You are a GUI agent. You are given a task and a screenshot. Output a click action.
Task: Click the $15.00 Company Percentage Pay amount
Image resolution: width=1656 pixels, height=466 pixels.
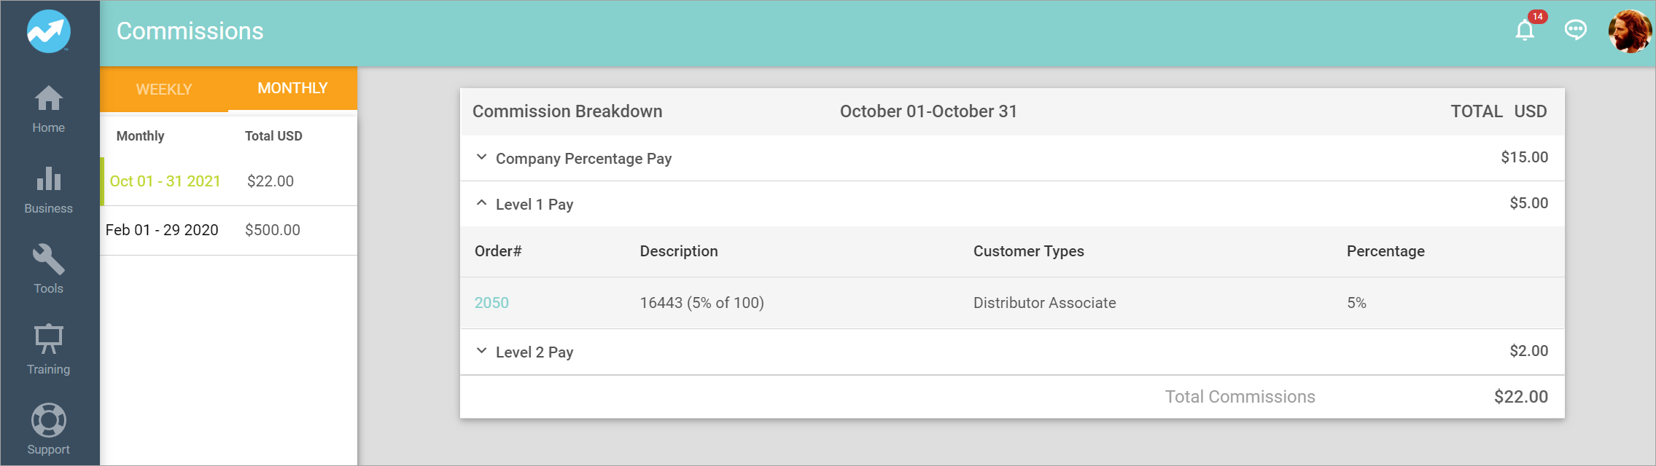tap(1524, 157)
